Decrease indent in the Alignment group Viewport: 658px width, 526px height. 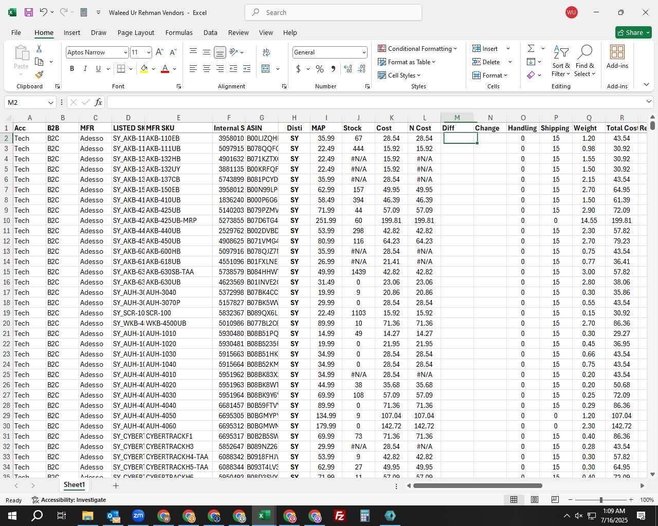[233, 68]
